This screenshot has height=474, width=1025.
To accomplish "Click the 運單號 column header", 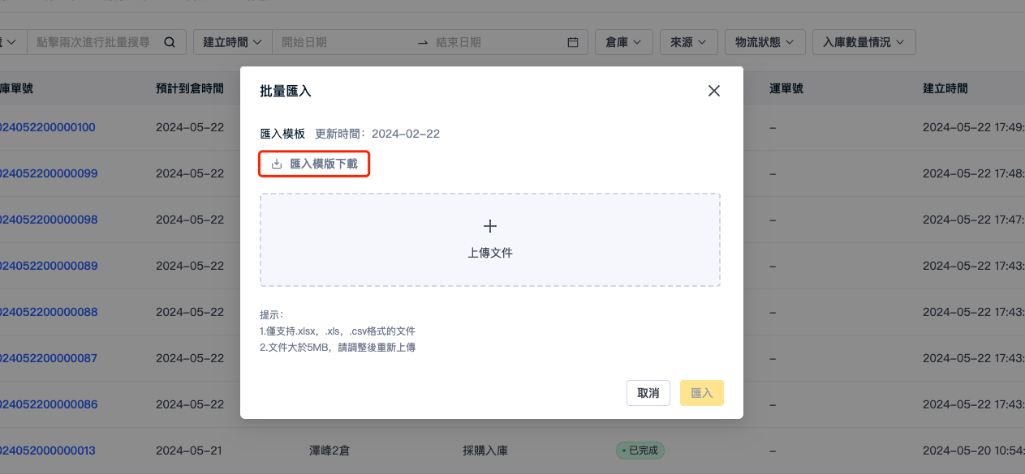I will (786, 89).
